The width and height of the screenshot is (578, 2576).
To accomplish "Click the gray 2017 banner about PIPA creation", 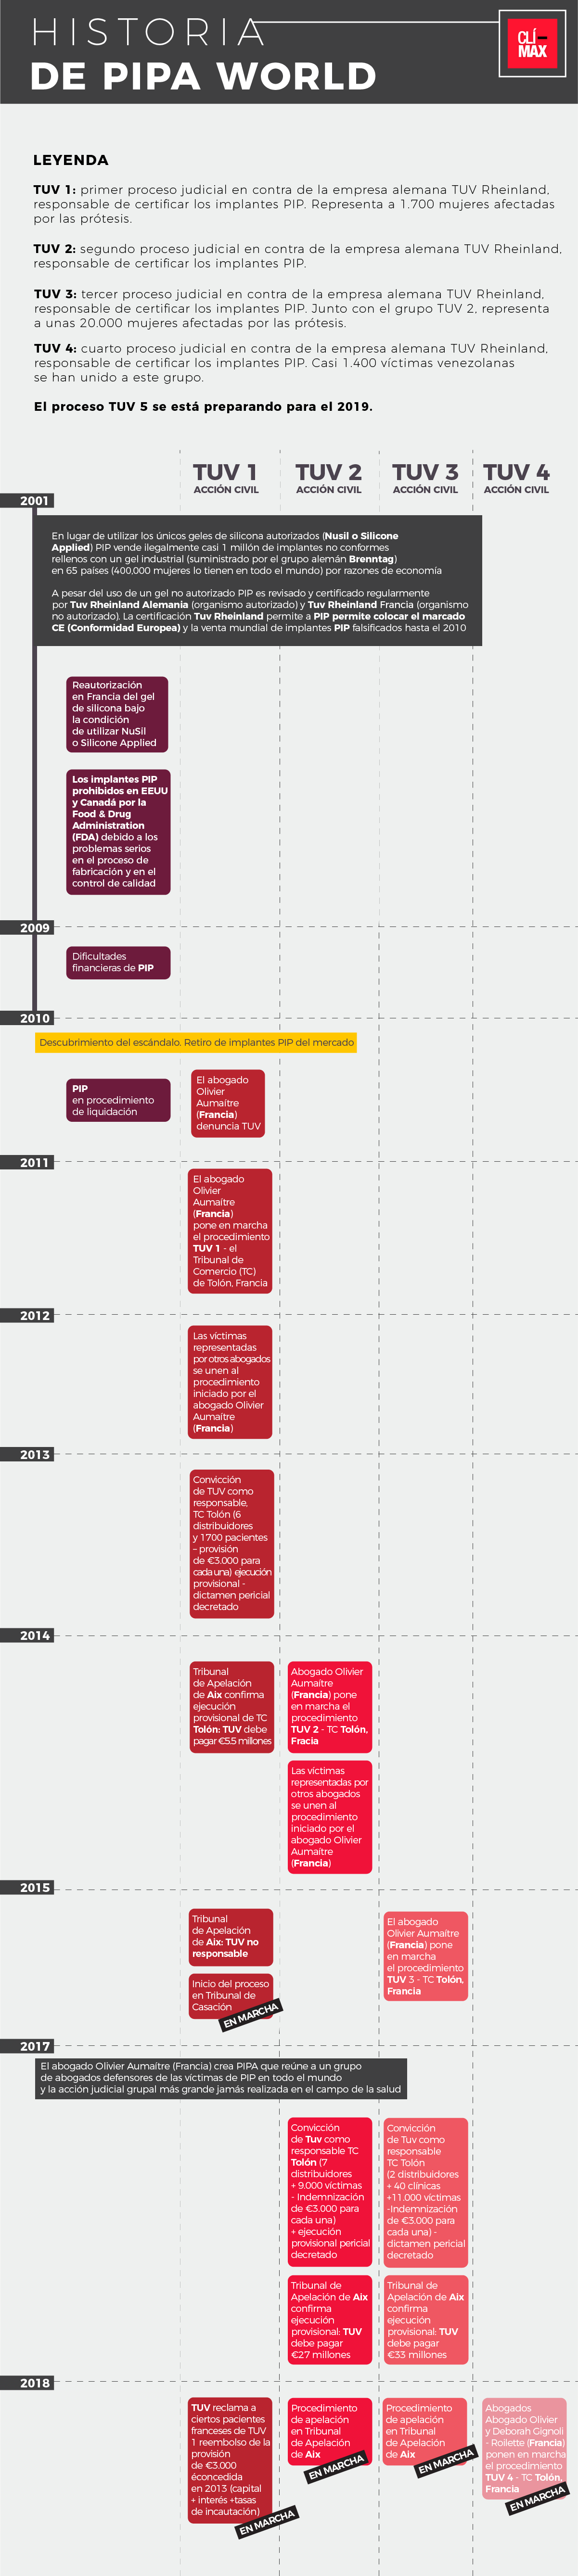I will tap(221, 2077).
